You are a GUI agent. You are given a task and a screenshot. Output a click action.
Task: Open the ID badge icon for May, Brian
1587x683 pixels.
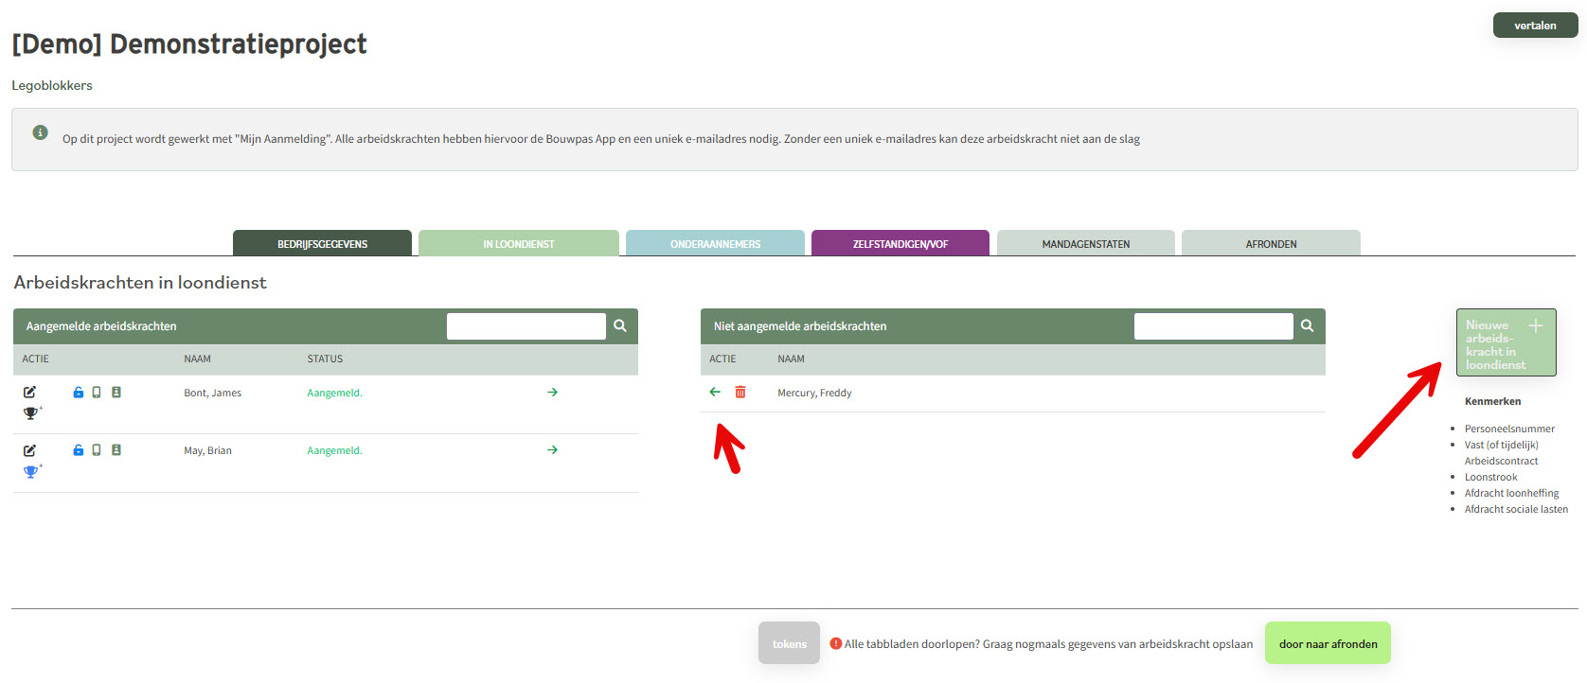[116, 450]
